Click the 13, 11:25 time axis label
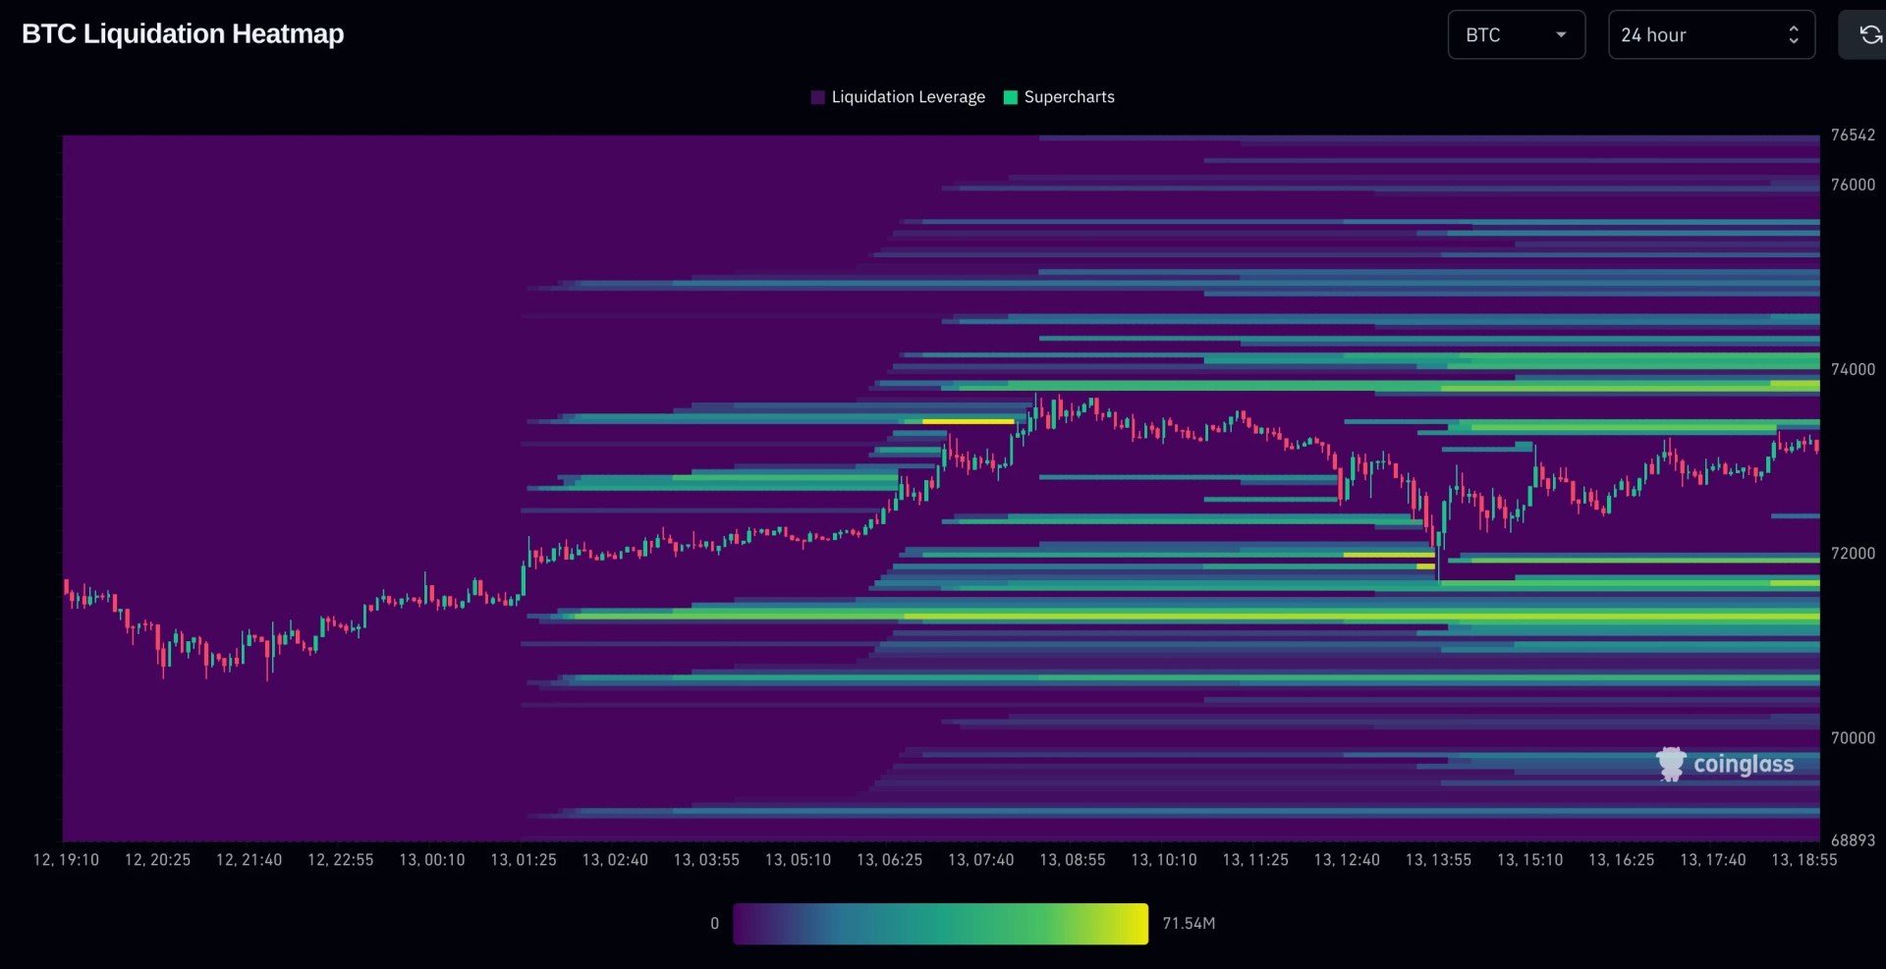Viewport: 1886px width, 969px height. point(1254,860)
